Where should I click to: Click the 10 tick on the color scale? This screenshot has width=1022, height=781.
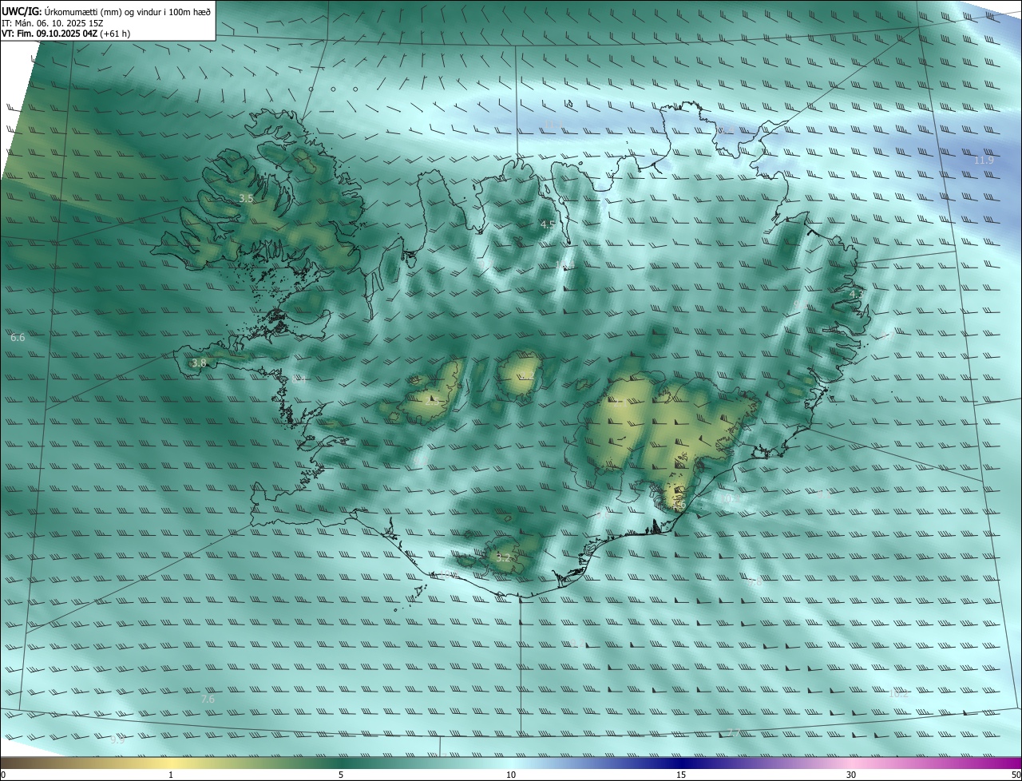click(x=511, y=775)
